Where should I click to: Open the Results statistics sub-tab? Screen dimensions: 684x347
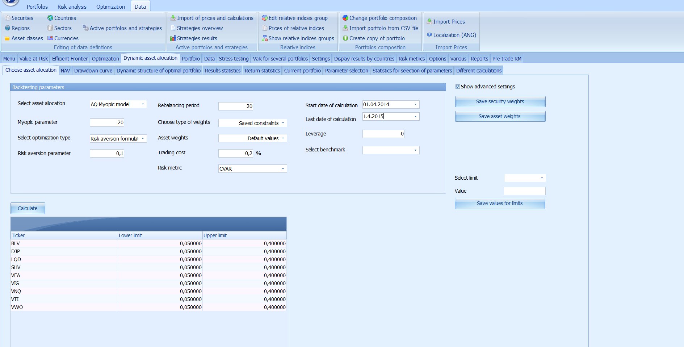[x=223, y=71]
